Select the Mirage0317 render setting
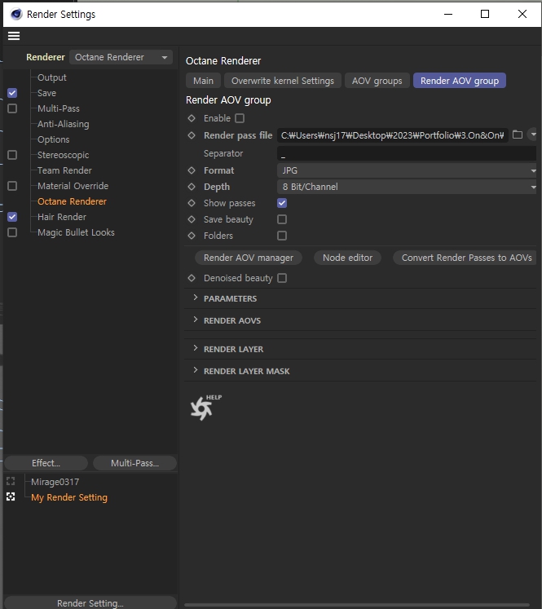Viewport: 542px width, 609px height. coord(55,482)
